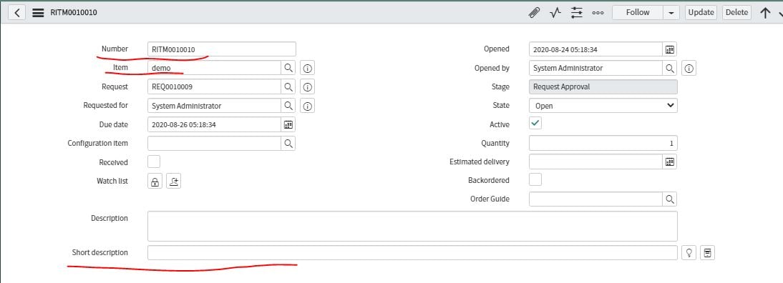Open lookup search for Configuration item
The height and width of the screenshot is (283, 783).
tap(288, 143)
